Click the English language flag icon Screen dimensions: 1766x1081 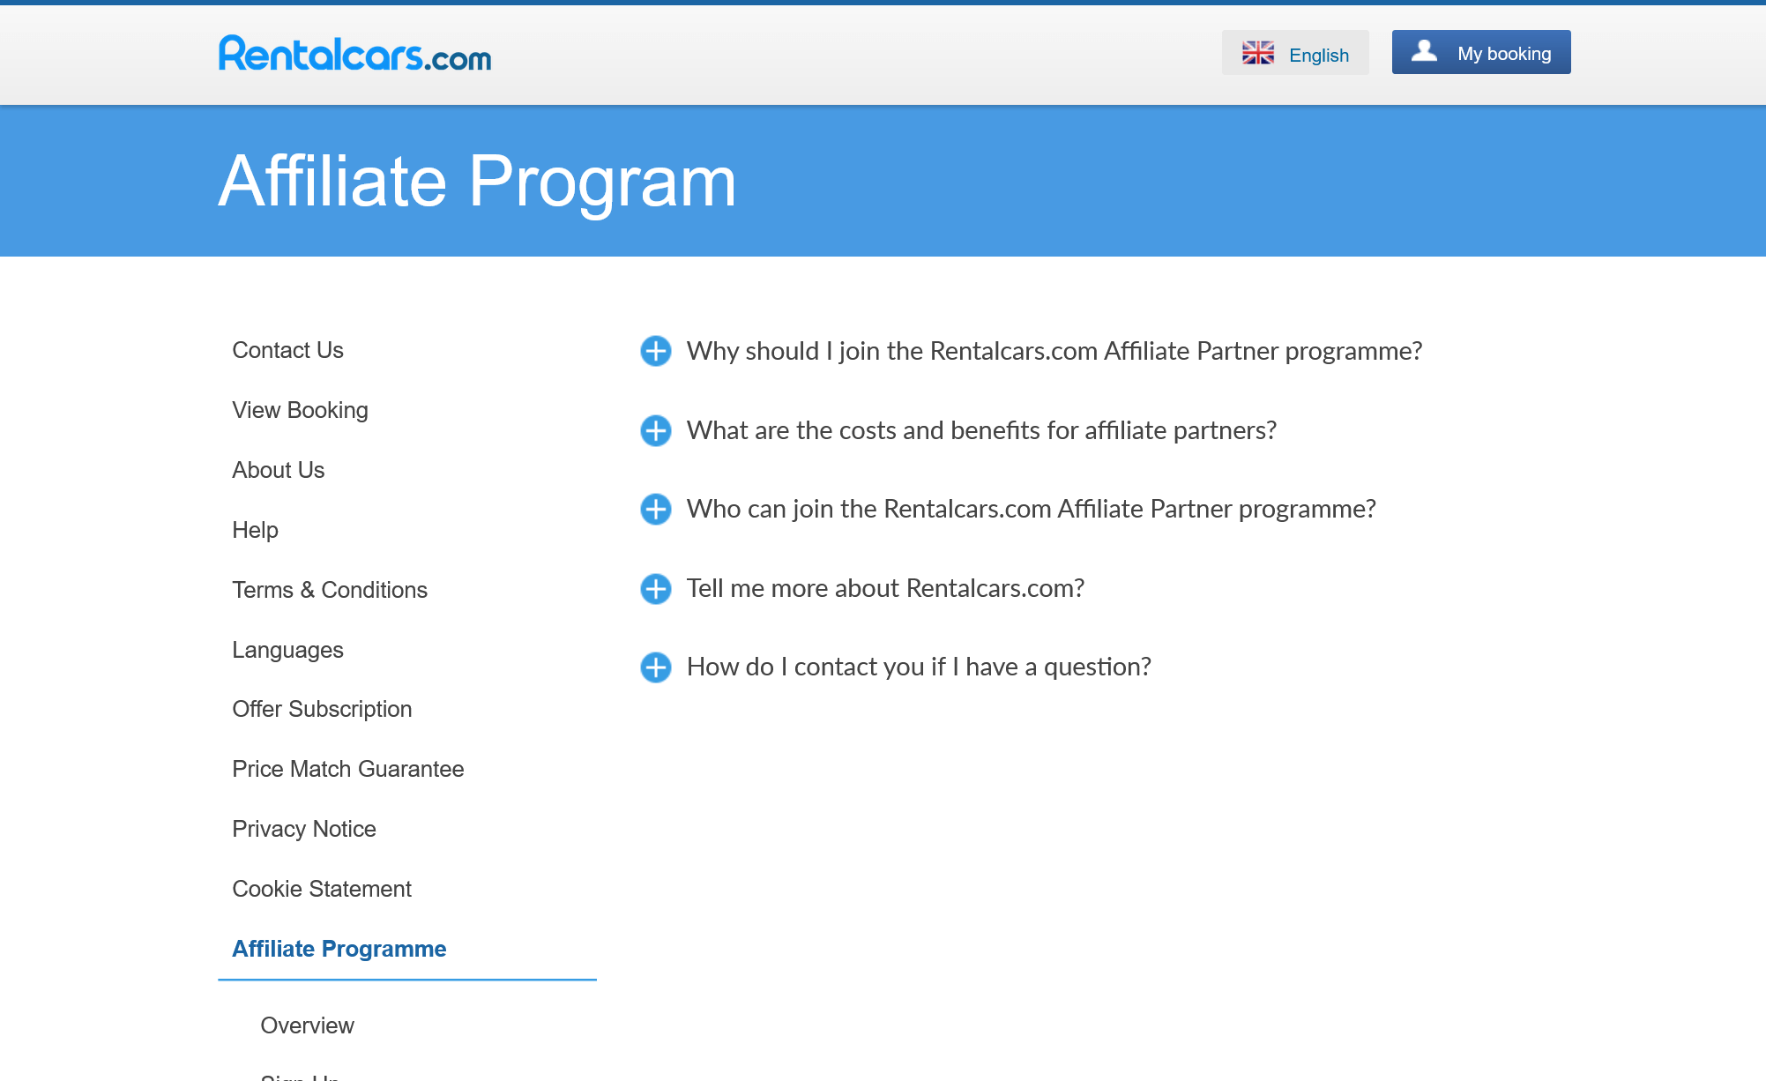point(1257,53)
